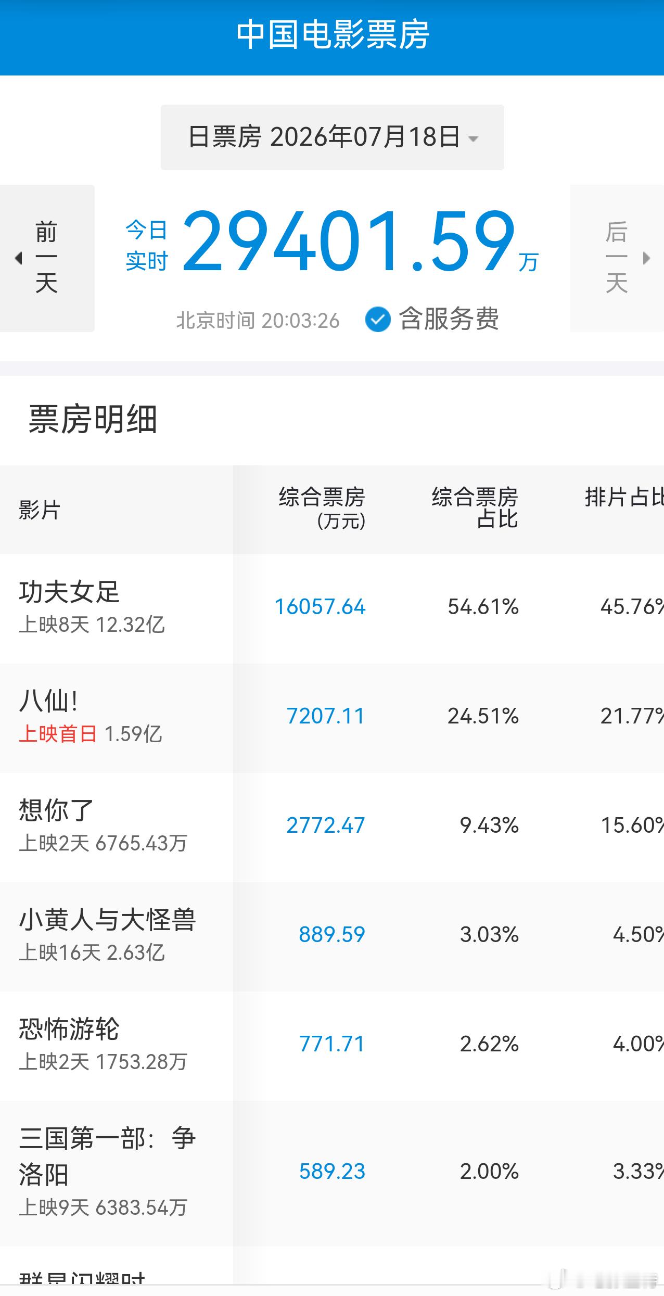The width and height of the screenshot is (664, 1296).
Task: Click share value 3.03%
Action: (x=489, y=935)
